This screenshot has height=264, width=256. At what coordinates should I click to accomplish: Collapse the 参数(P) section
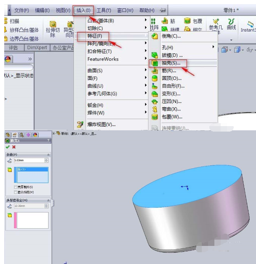coord(48,155)
